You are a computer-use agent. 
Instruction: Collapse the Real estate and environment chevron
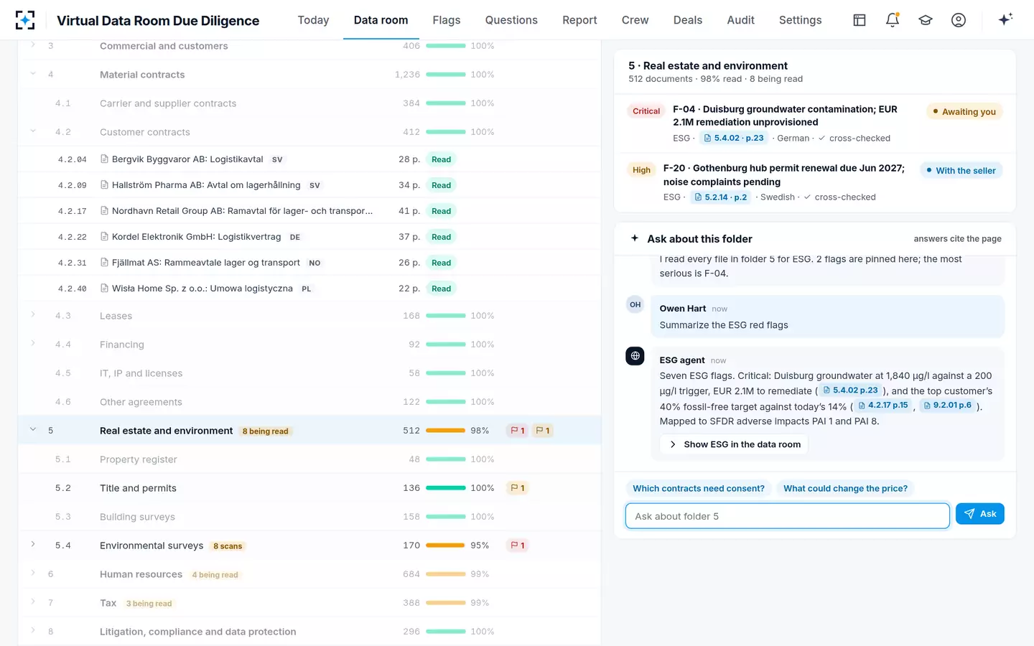[x=33, y=430]
